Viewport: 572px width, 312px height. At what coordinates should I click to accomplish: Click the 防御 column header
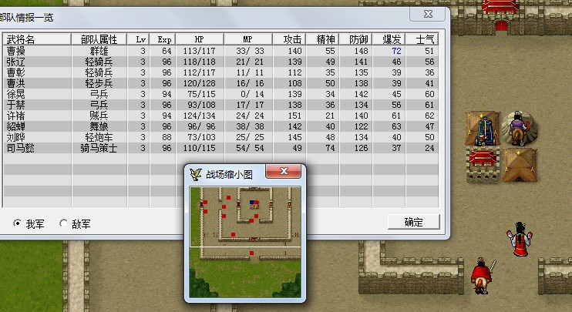coord(355,39)
